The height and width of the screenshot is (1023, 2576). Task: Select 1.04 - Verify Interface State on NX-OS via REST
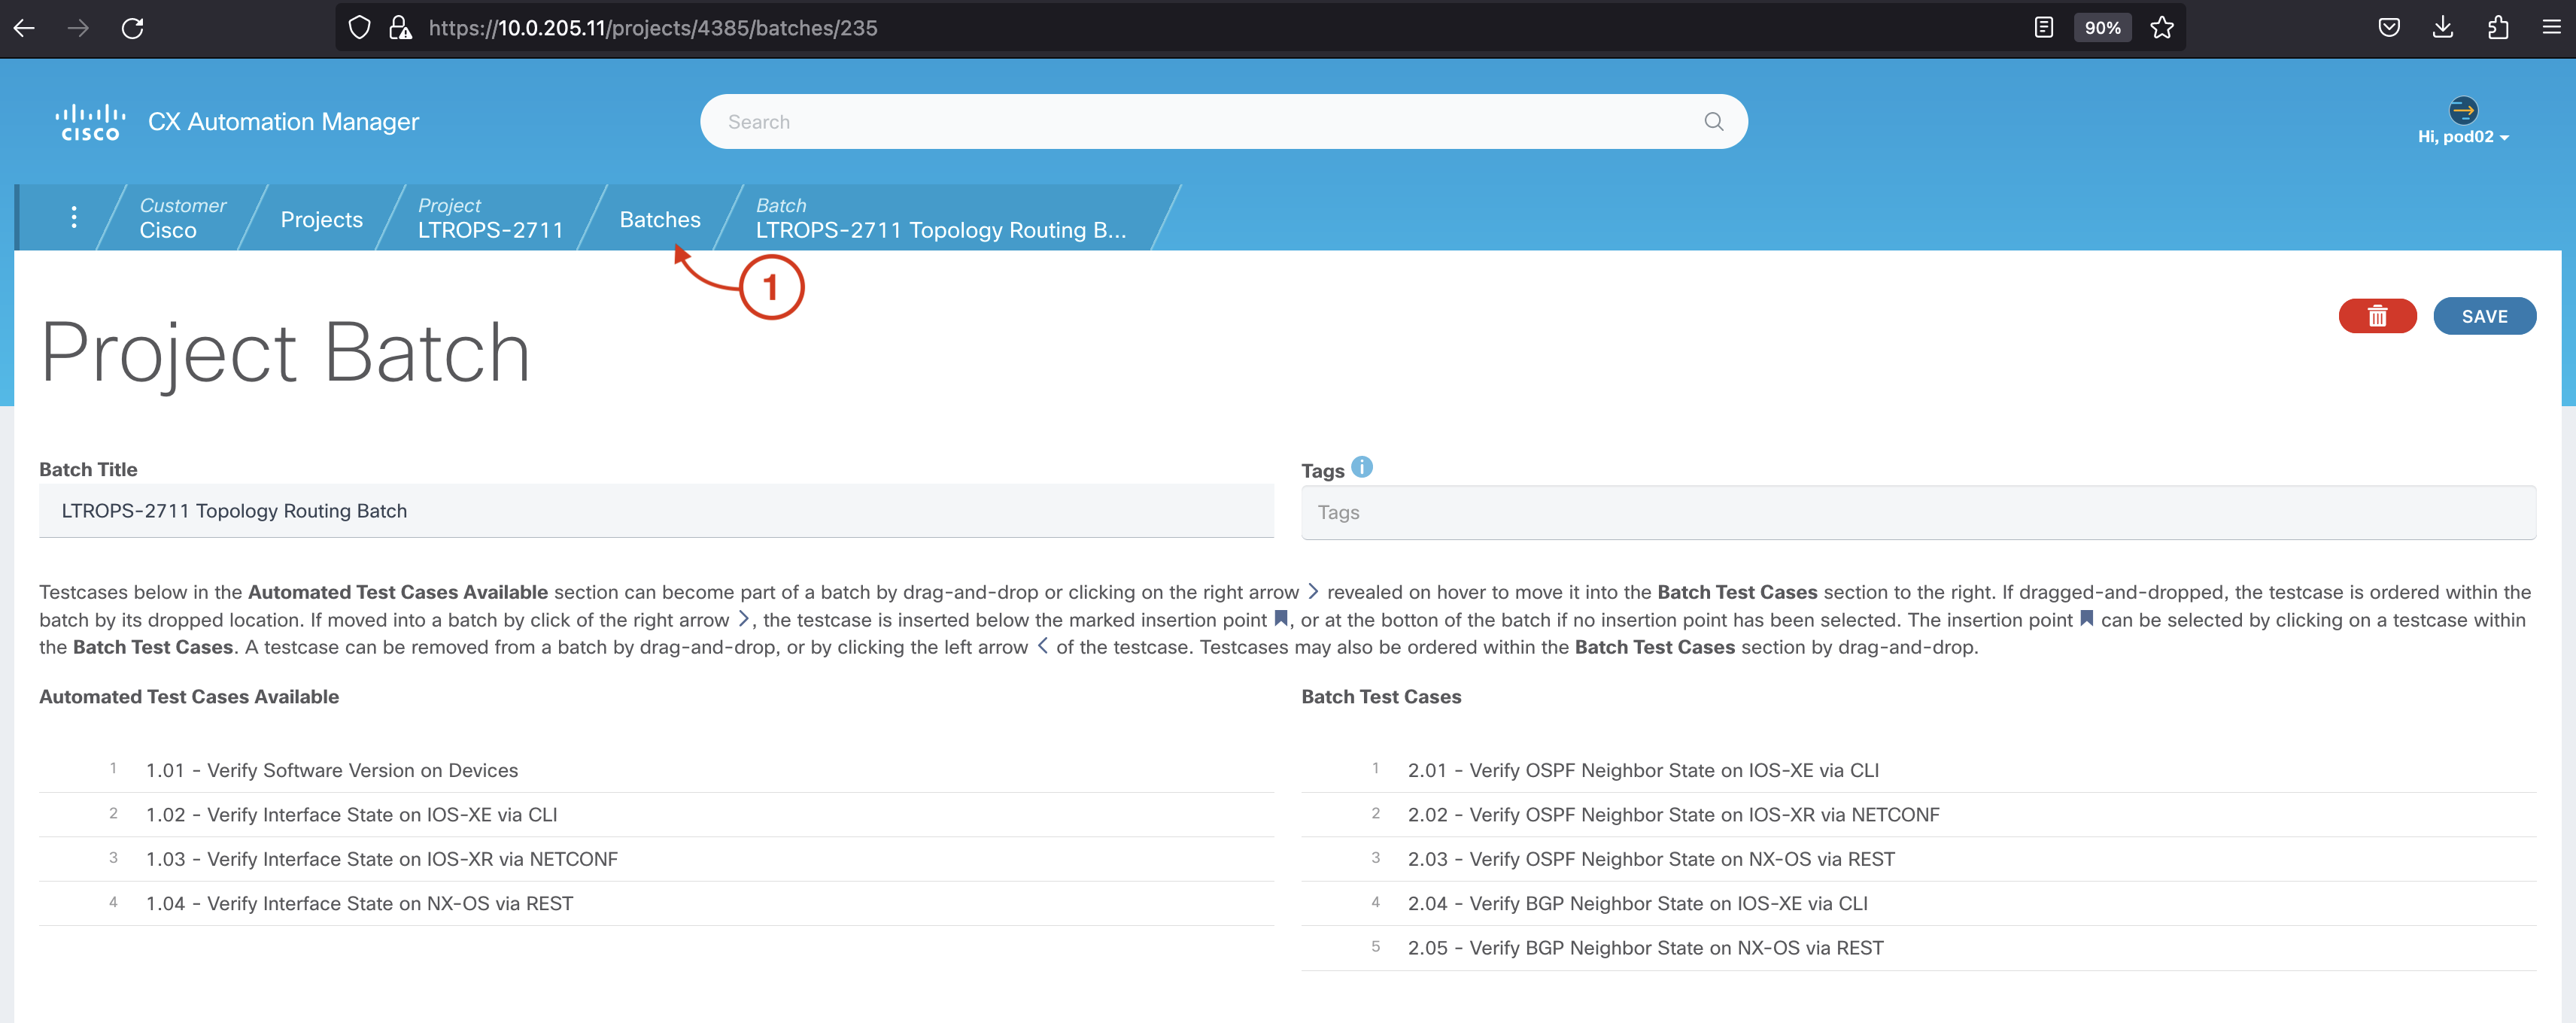pos(656,903)
